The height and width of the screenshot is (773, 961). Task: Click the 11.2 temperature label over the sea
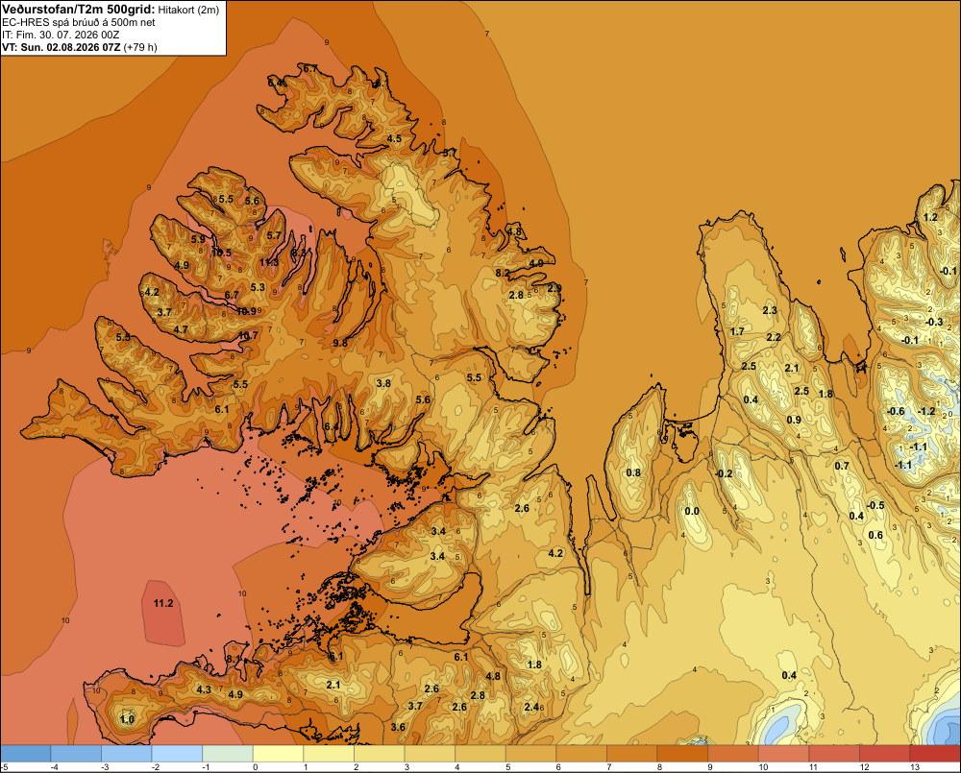(x=163, y=603)
